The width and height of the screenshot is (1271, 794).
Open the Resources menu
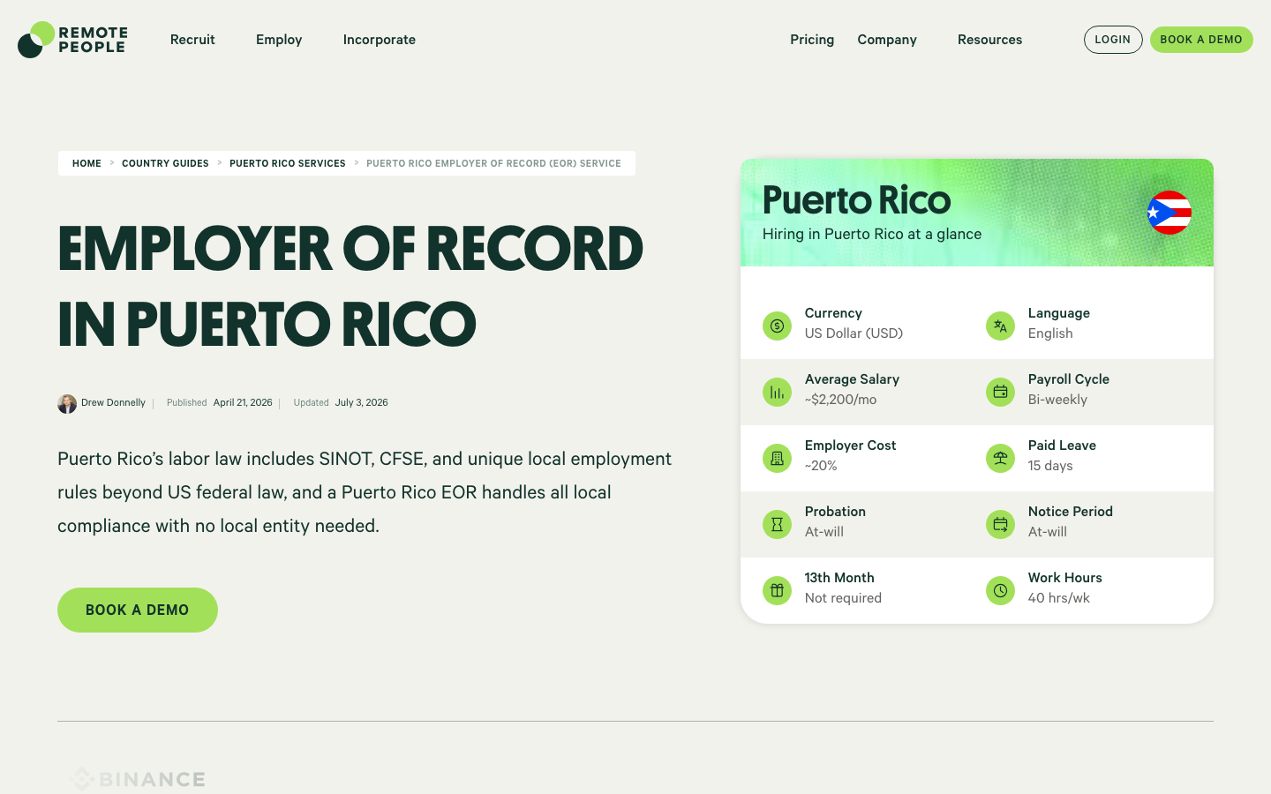tap(989, 40)
